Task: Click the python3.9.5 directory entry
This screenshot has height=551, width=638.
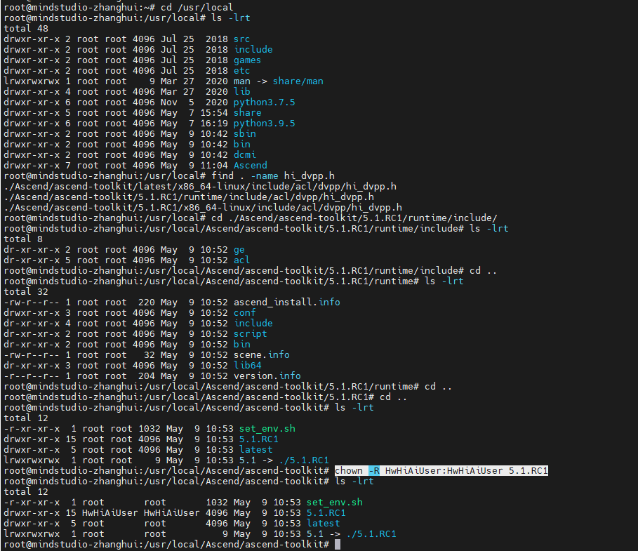Action: click(x=264, y=123)
